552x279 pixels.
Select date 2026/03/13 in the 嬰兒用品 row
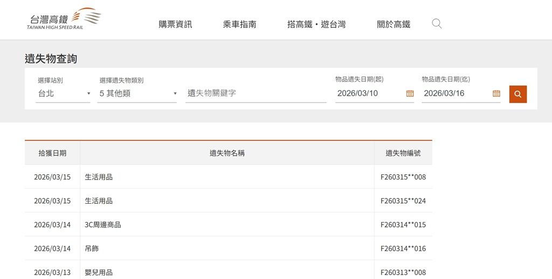(52, 273)
